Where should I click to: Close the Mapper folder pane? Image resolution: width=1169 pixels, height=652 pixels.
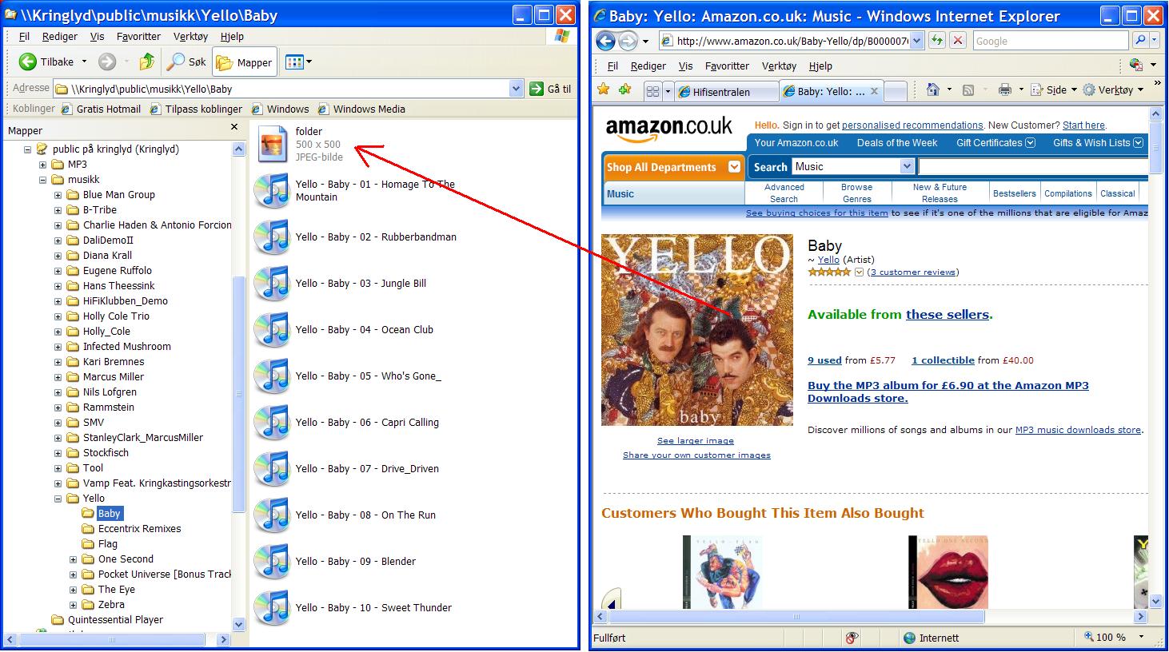pos(234,127)
